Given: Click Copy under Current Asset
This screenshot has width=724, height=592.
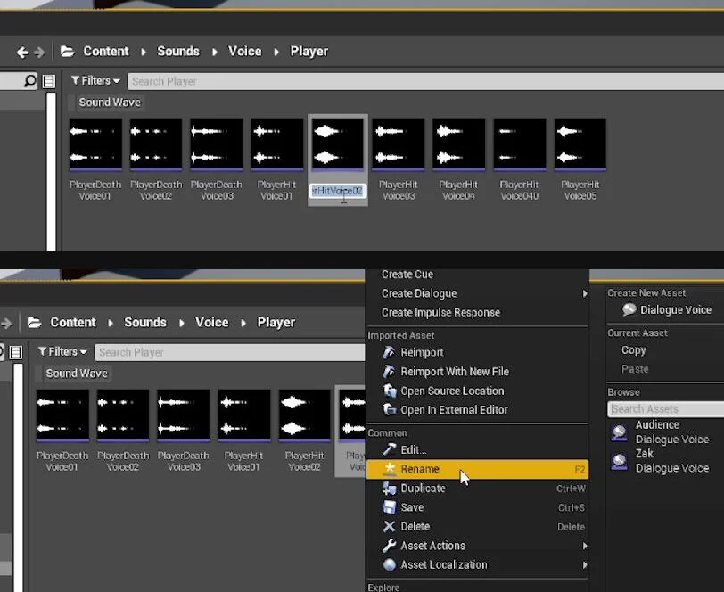Looking at the screenshot, I should [x=633, y=349].
